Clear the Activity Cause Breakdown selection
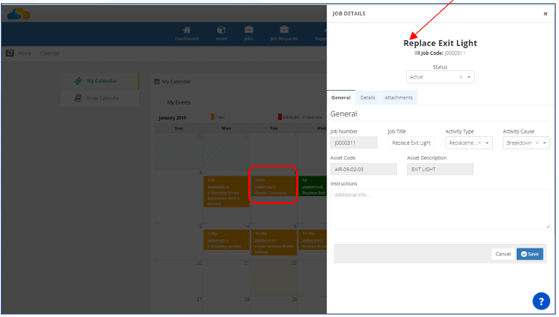Screen dimensions: 559x317 537,143
